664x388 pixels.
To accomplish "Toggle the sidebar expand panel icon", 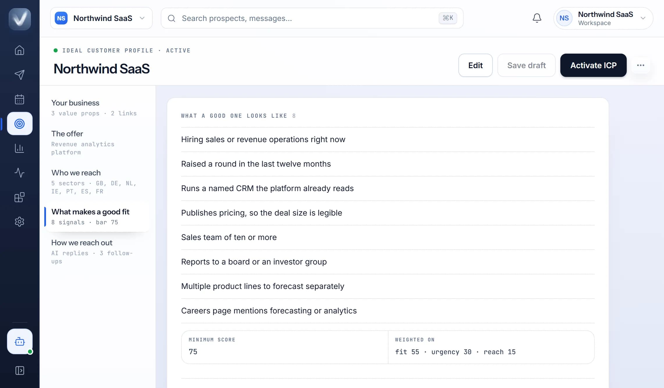I will (20, 371).
